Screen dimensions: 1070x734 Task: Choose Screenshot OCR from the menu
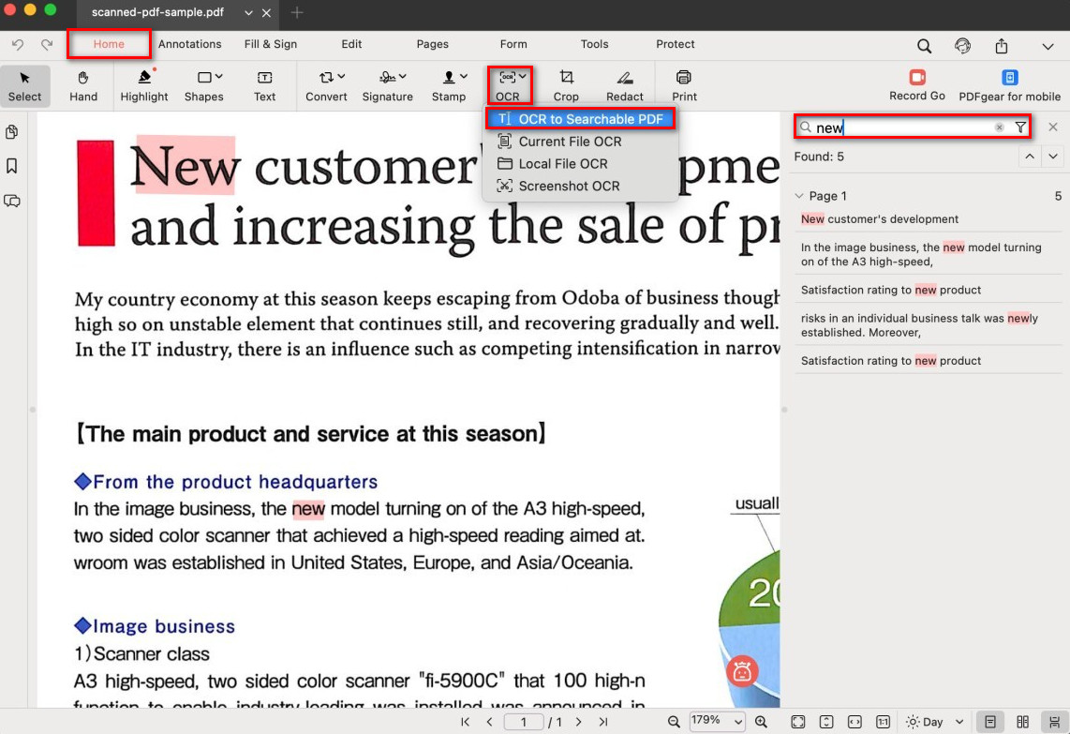pyautogui.click(x=569, y=186)
